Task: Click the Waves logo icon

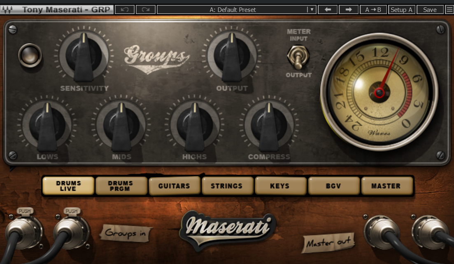Action: 7,9
